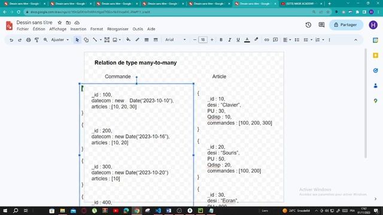Choose the Select arrow tool
The image size is (383, 215).
77,40
